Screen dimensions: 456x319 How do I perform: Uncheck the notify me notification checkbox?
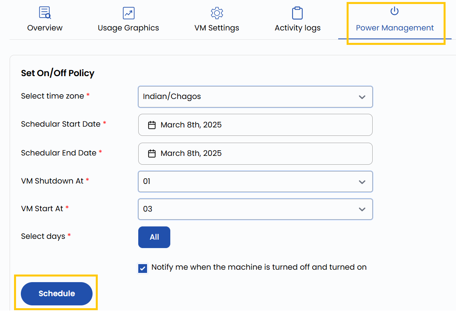(x=142, y=268)
